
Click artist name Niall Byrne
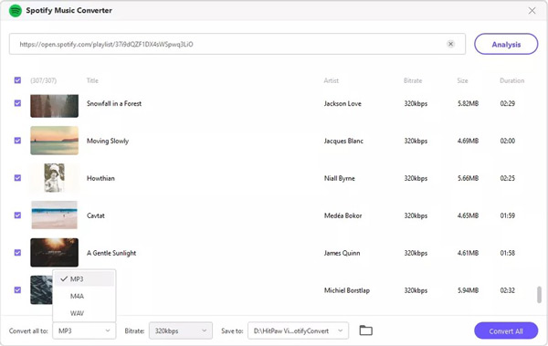[x=340, y=178]
